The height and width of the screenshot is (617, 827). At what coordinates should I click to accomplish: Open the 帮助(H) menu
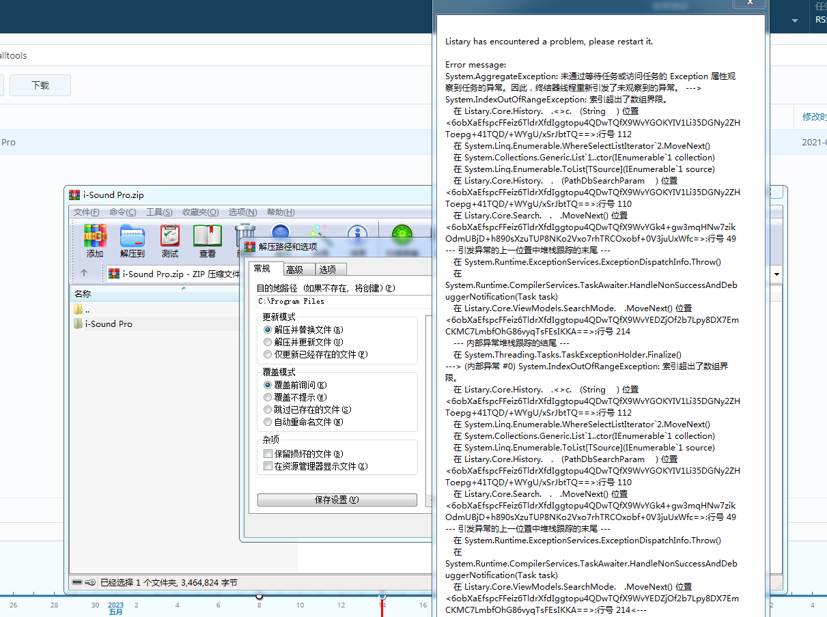[281, 212]
